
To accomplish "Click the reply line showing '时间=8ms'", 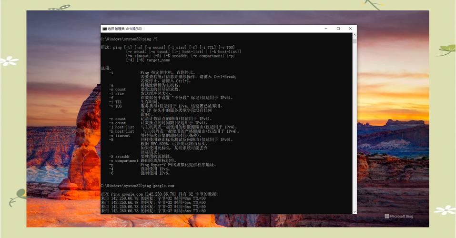I will pyautogui.click(x=153, y=198).
